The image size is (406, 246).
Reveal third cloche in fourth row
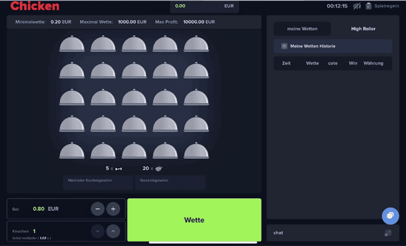coord(134,124)
